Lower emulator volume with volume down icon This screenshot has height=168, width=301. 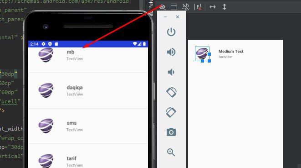[x=171, y=72]
